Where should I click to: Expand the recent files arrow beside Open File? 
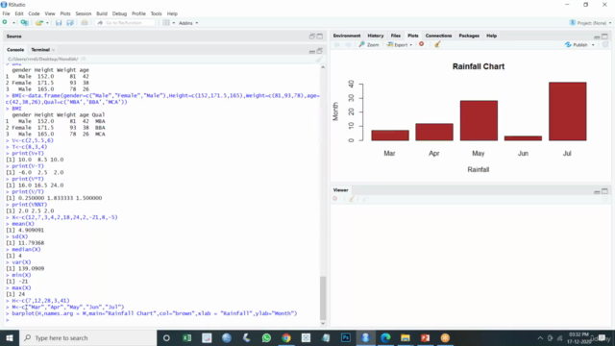click(47, 23)
